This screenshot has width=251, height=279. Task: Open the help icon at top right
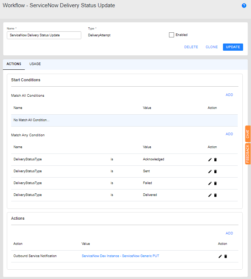pos(244,6)
